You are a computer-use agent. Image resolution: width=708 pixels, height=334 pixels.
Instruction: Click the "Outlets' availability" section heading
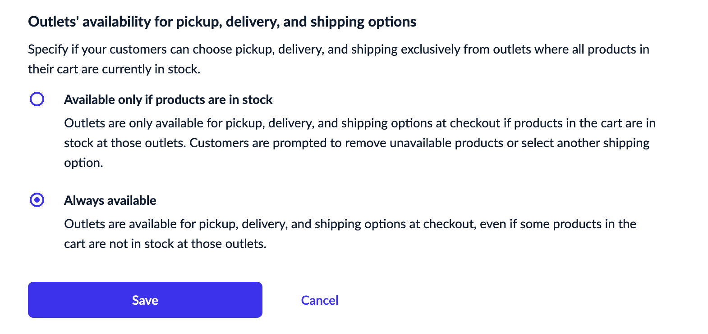(222, 22)
